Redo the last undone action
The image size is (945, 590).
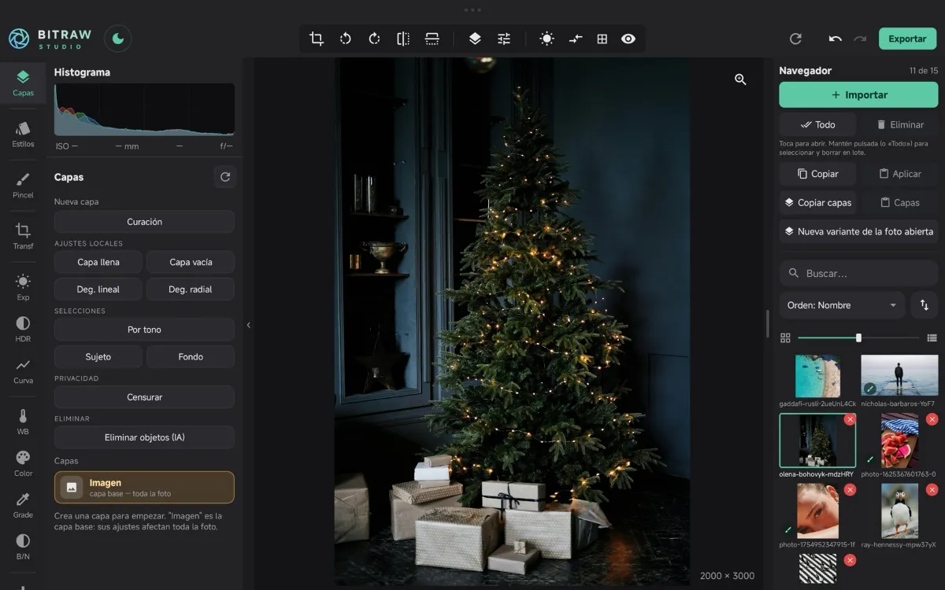(860, 39)
